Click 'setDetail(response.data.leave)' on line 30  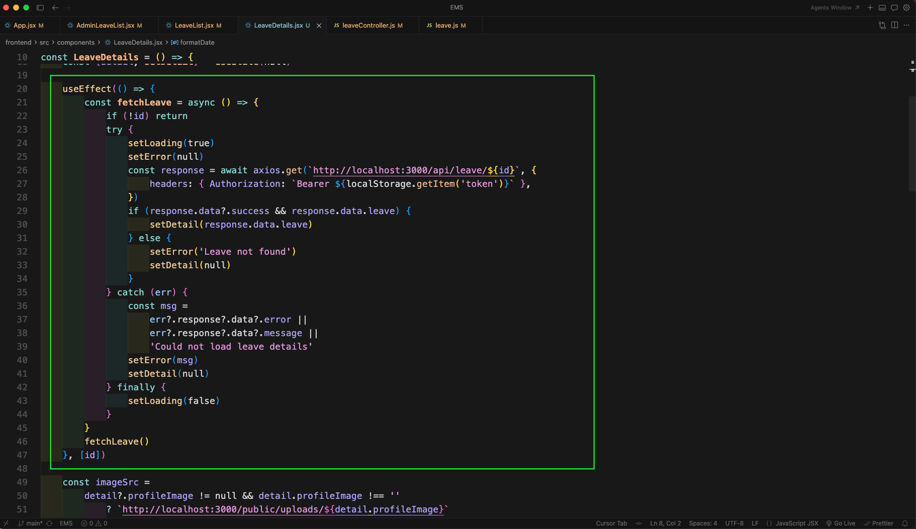[x=231, y=225]
